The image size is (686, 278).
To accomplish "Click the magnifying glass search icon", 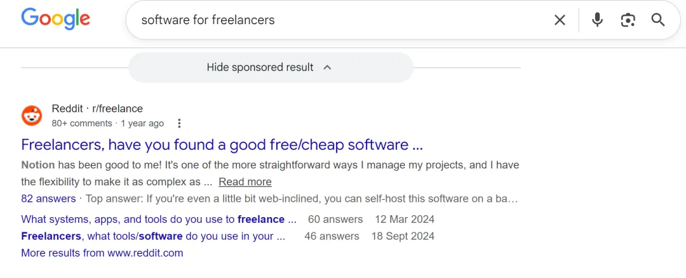I will (x=658, y=20).
